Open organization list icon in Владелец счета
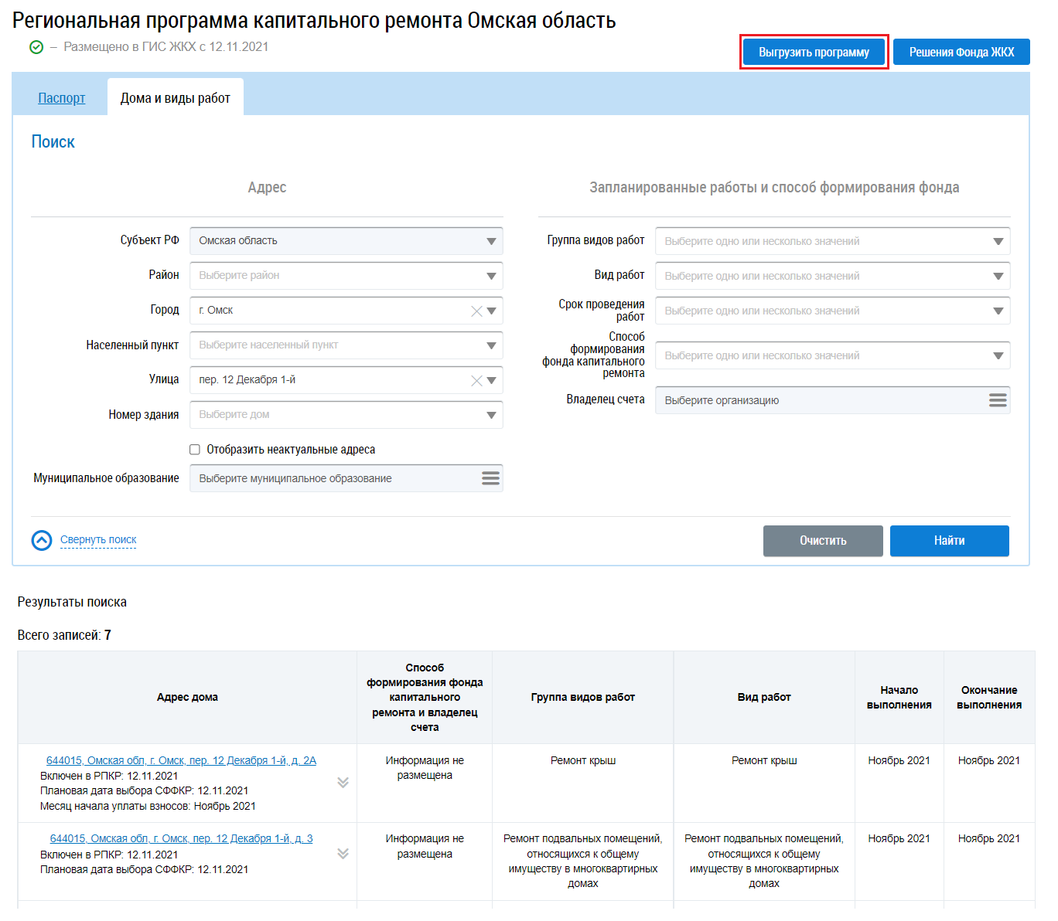 point(998,400)
